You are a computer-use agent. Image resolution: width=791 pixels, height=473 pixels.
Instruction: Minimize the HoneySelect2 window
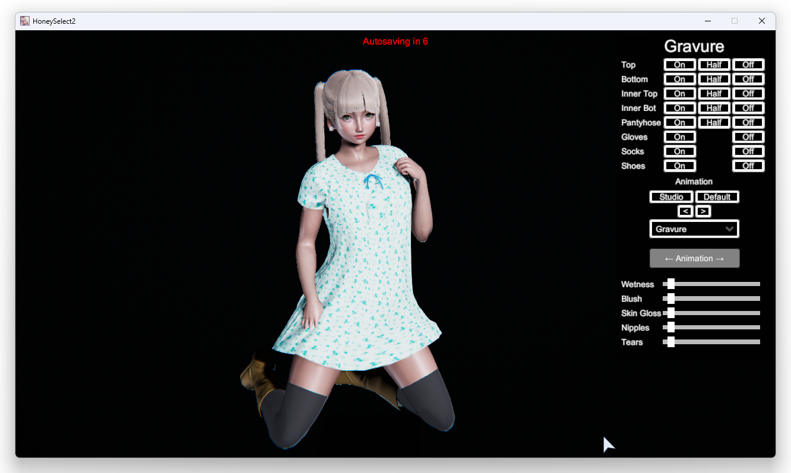tap(707, 21)
